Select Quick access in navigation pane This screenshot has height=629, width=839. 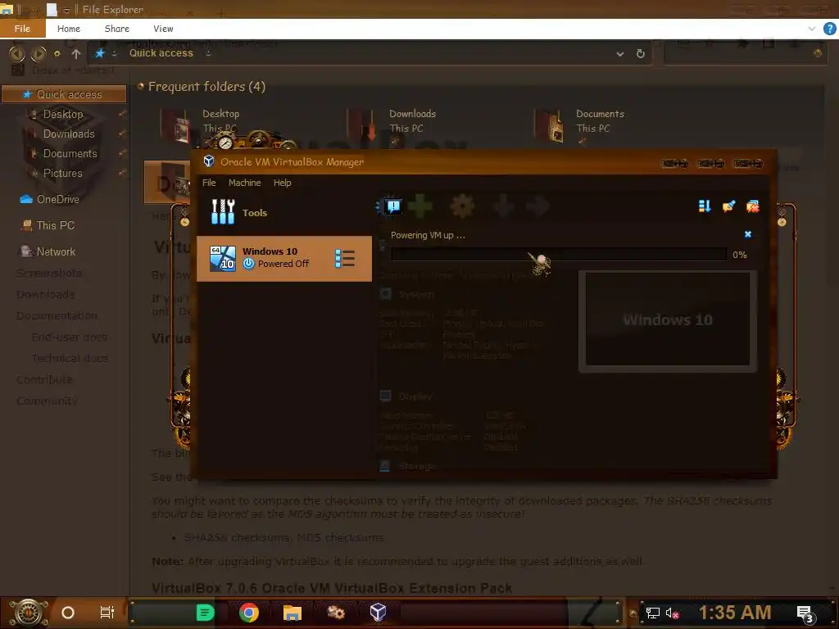64,94
